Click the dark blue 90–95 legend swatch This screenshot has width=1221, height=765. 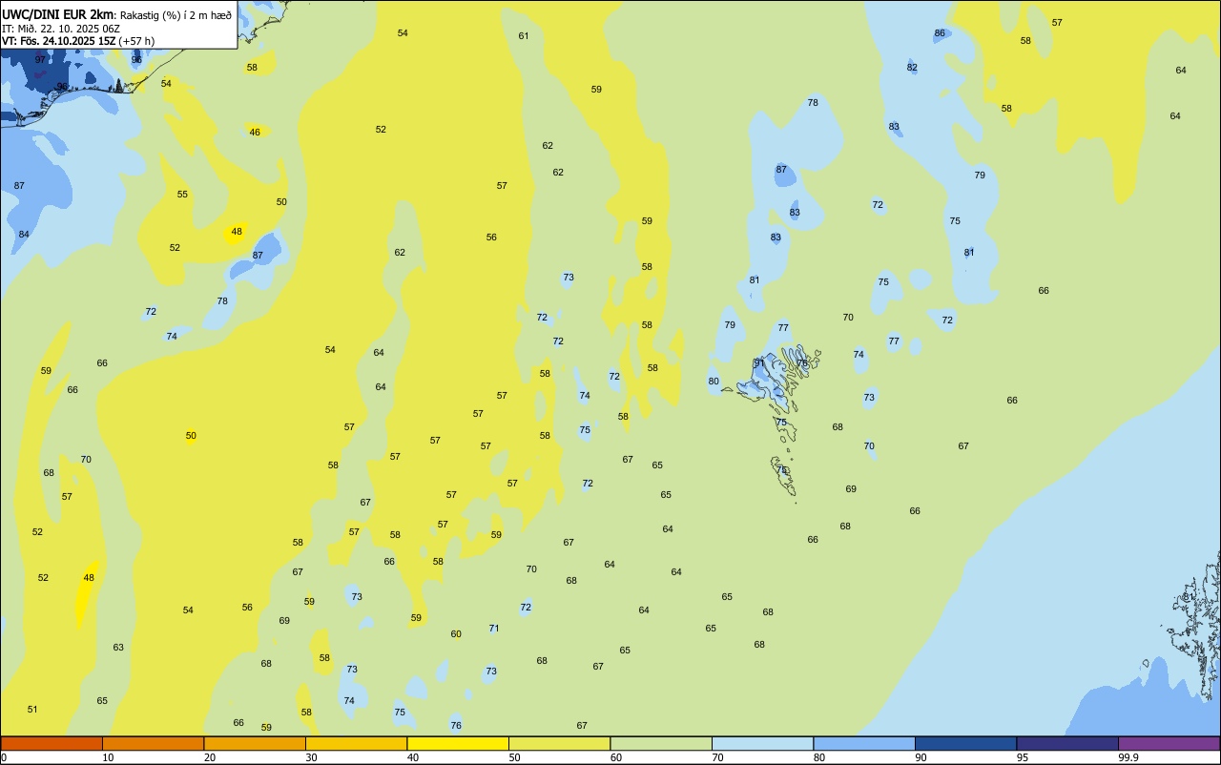(965, 743)
